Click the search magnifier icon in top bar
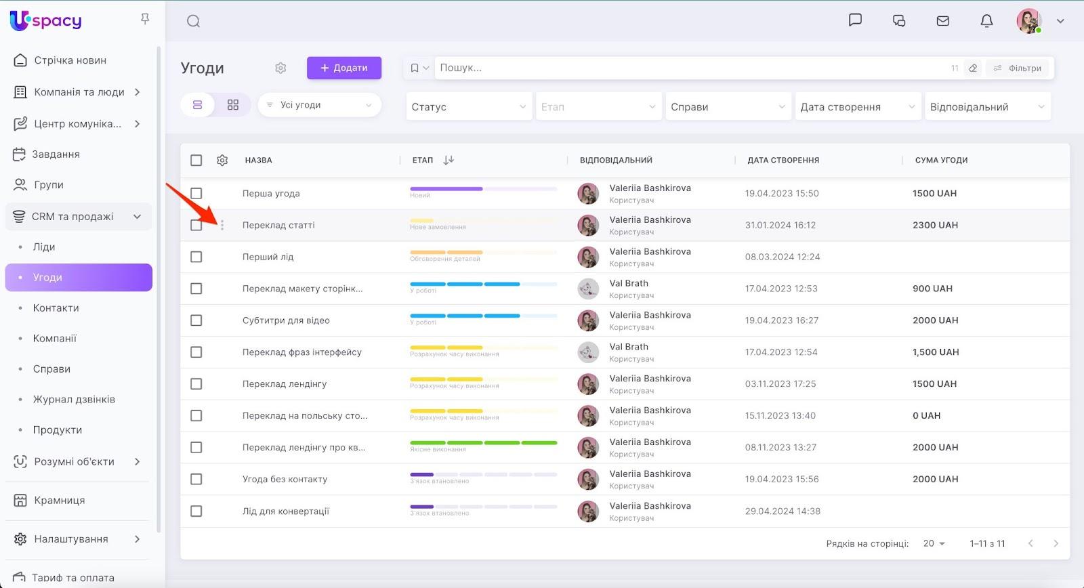 [x=193, y=21]
